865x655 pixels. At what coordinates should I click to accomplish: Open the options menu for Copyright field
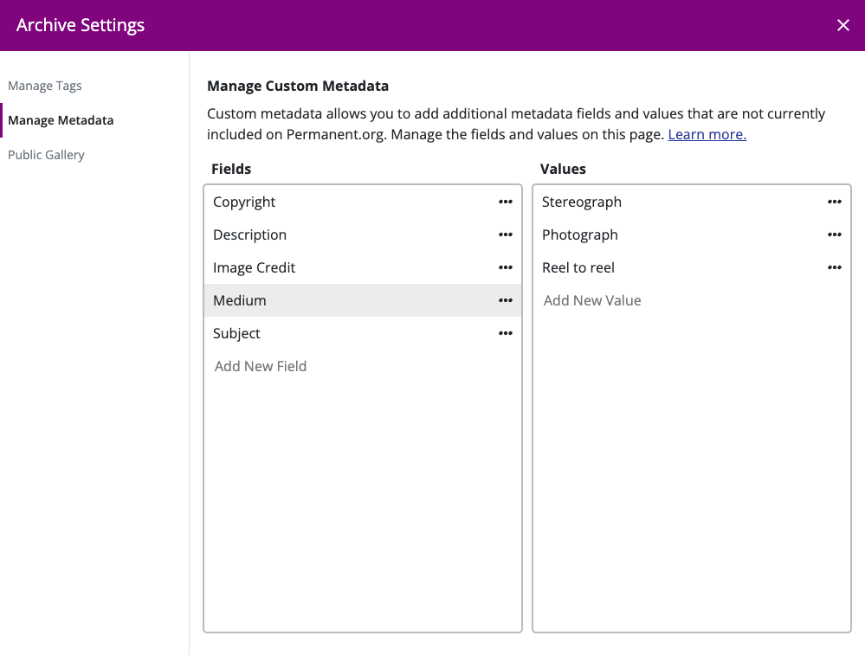[506, 202]
